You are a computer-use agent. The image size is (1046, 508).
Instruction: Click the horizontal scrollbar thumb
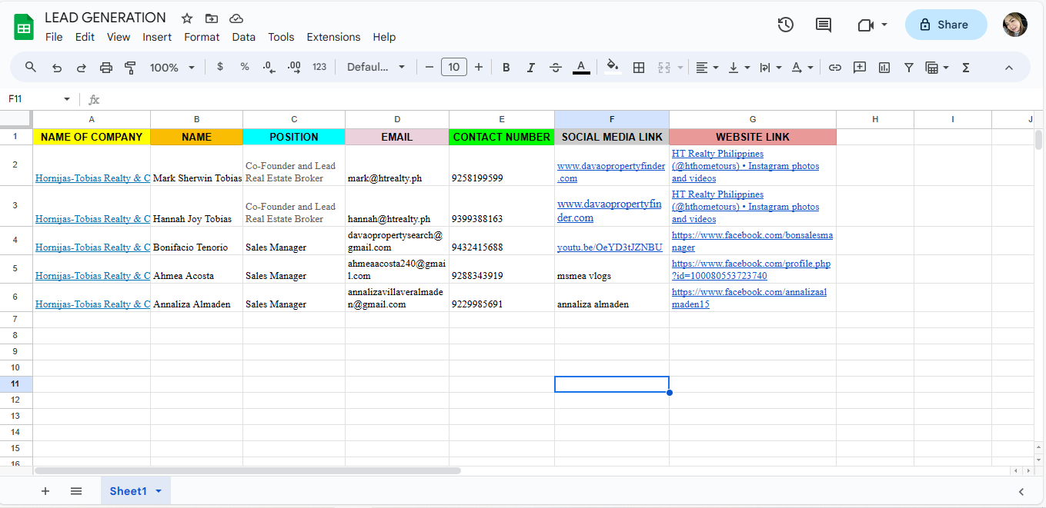coord(247,470)
